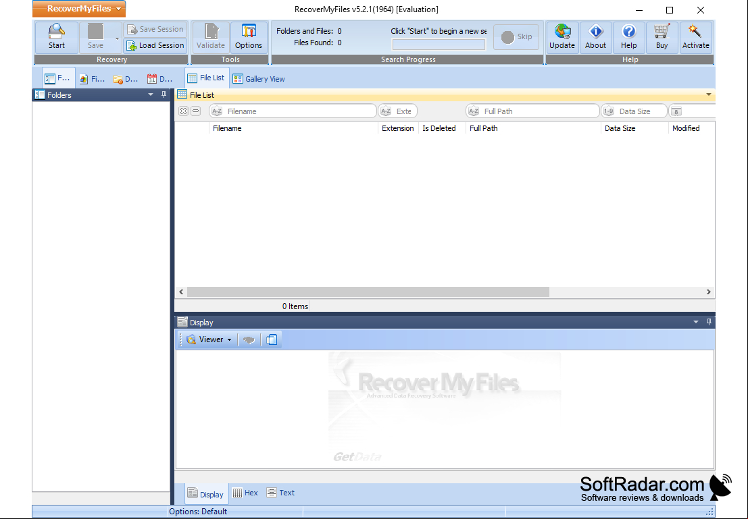
Task: Click the '0 Items' count text
Action: pyautogui.click(x=295, y=306)
